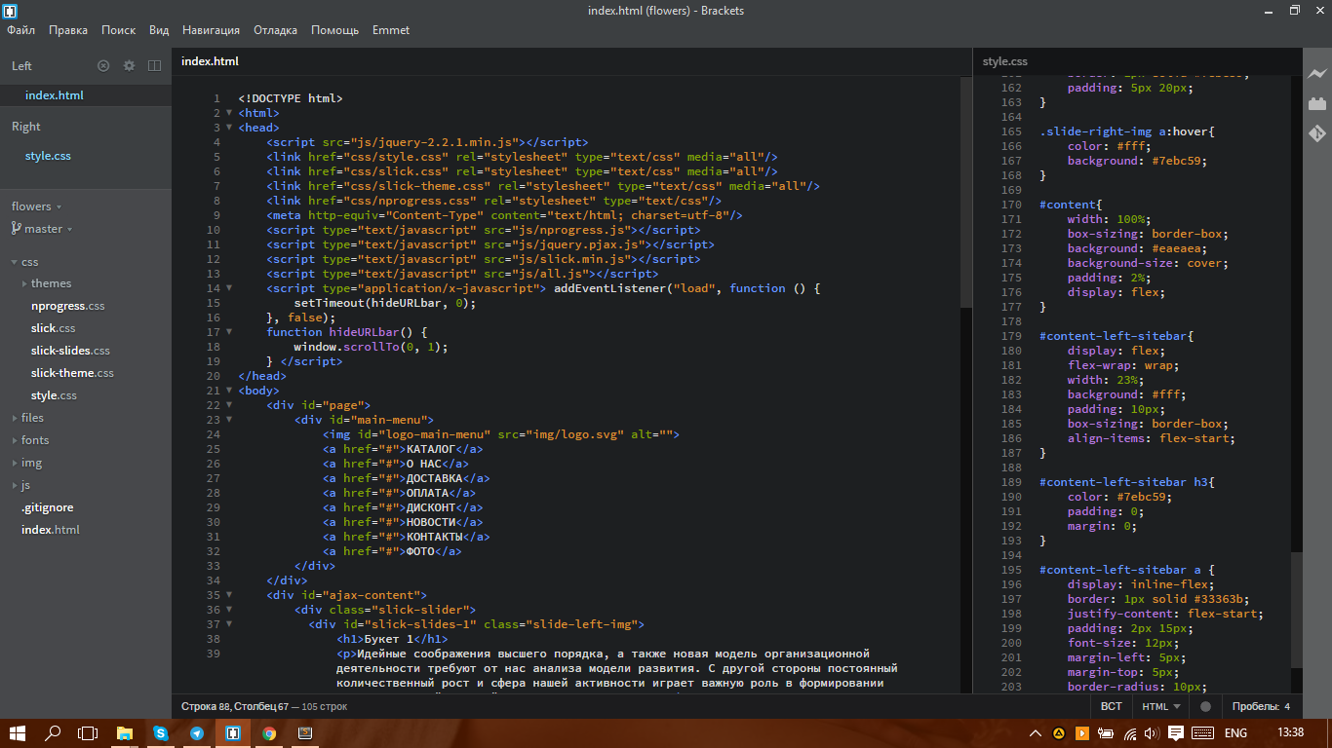Select slick-theme.css in the file tree
The image size is (1332, 748).
pyautogui.click(x=72, y=373)
